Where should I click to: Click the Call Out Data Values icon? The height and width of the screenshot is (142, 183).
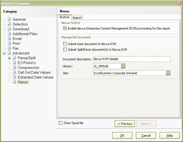point(14,72)
